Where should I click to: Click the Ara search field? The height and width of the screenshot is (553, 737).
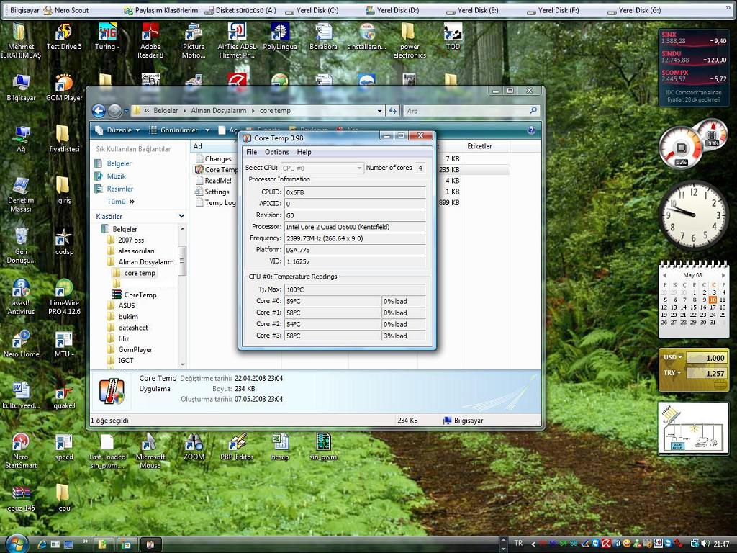471,111
